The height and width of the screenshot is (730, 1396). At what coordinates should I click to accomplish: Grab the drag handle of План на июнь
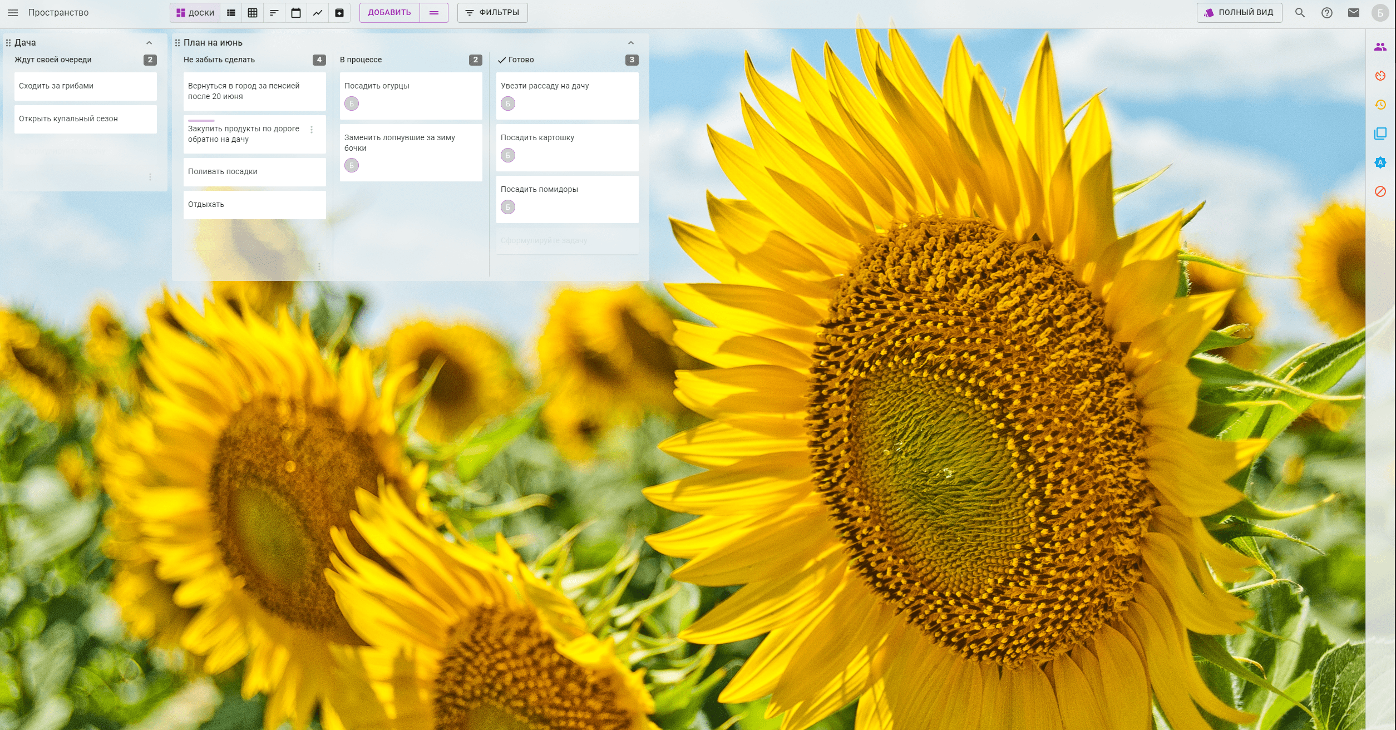pyautogui.click(x=177, y=43)
